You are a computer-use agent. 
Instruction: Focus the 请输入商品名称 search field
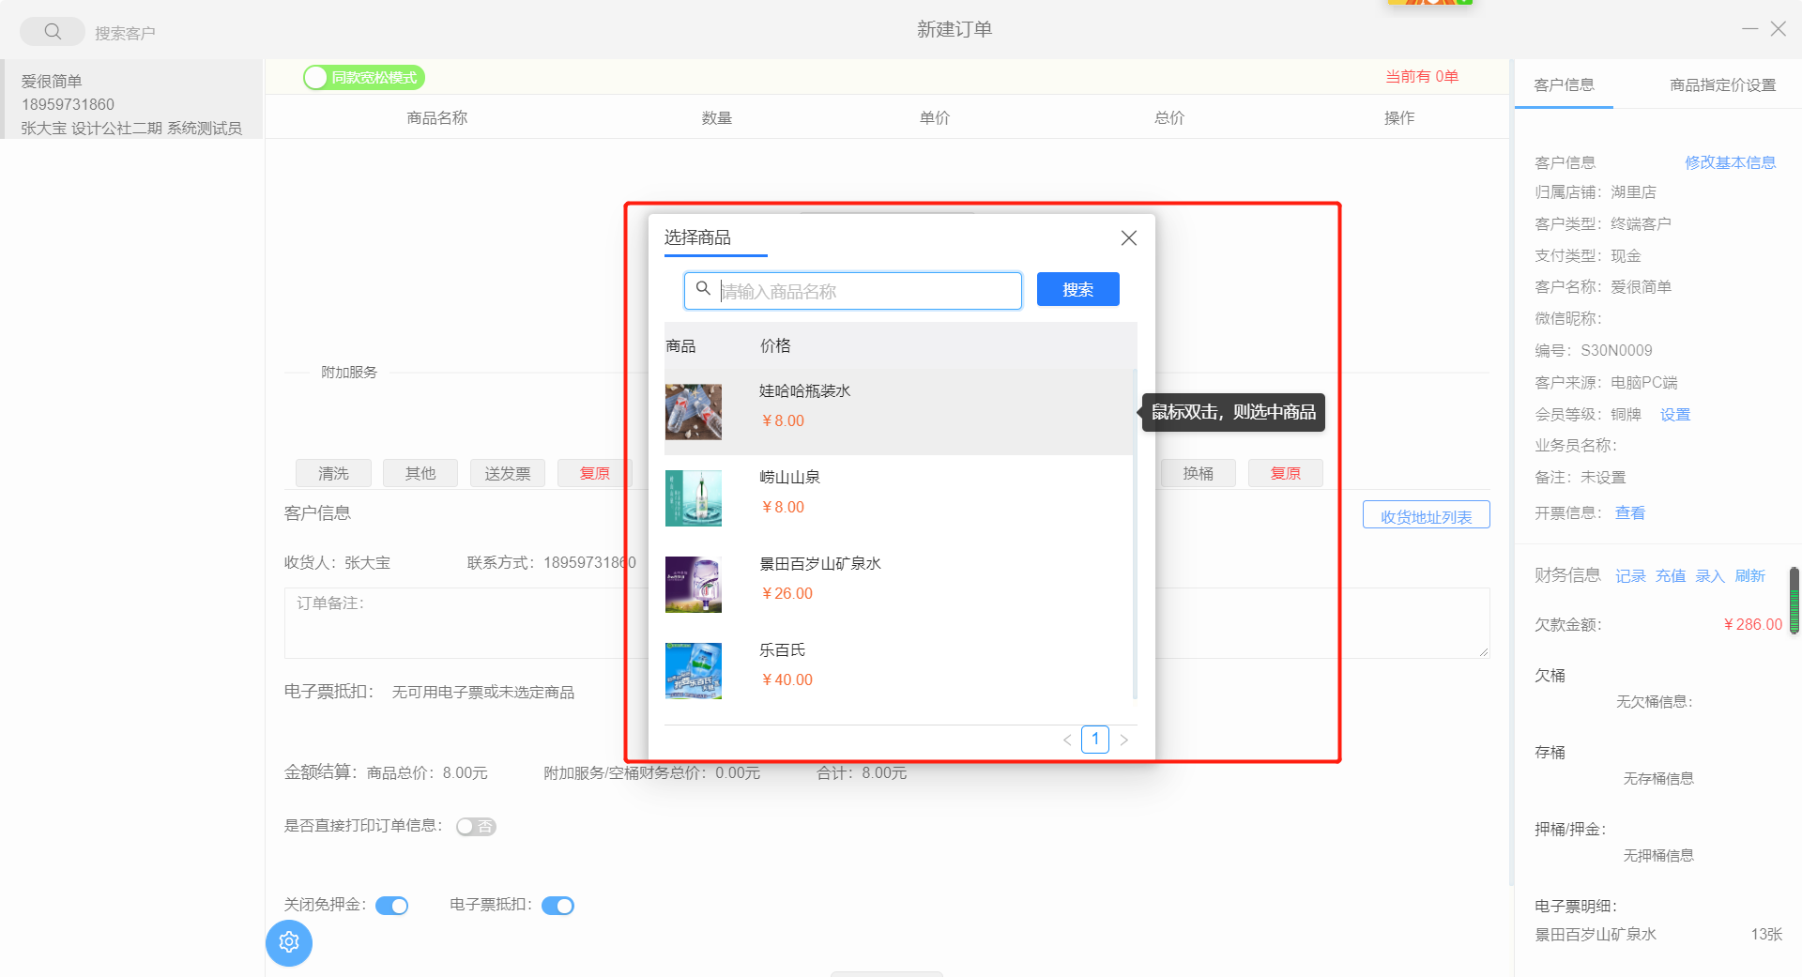coord(863,292)
